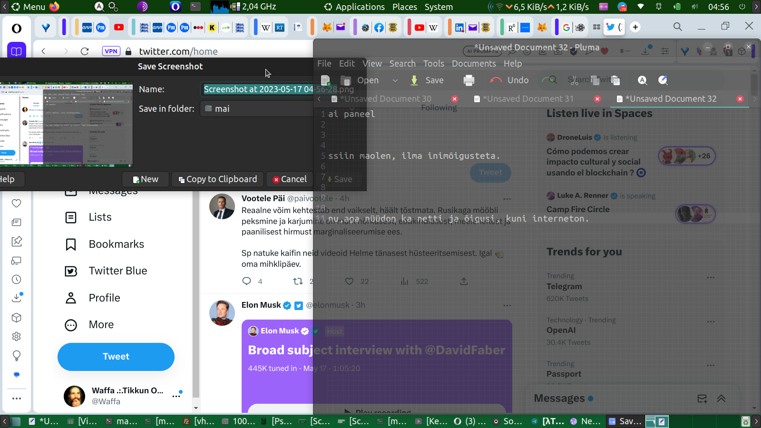761x428 pixels.
Task: Open the history clock icon in Opera's sidebar
Action: [x=17, y=280]
